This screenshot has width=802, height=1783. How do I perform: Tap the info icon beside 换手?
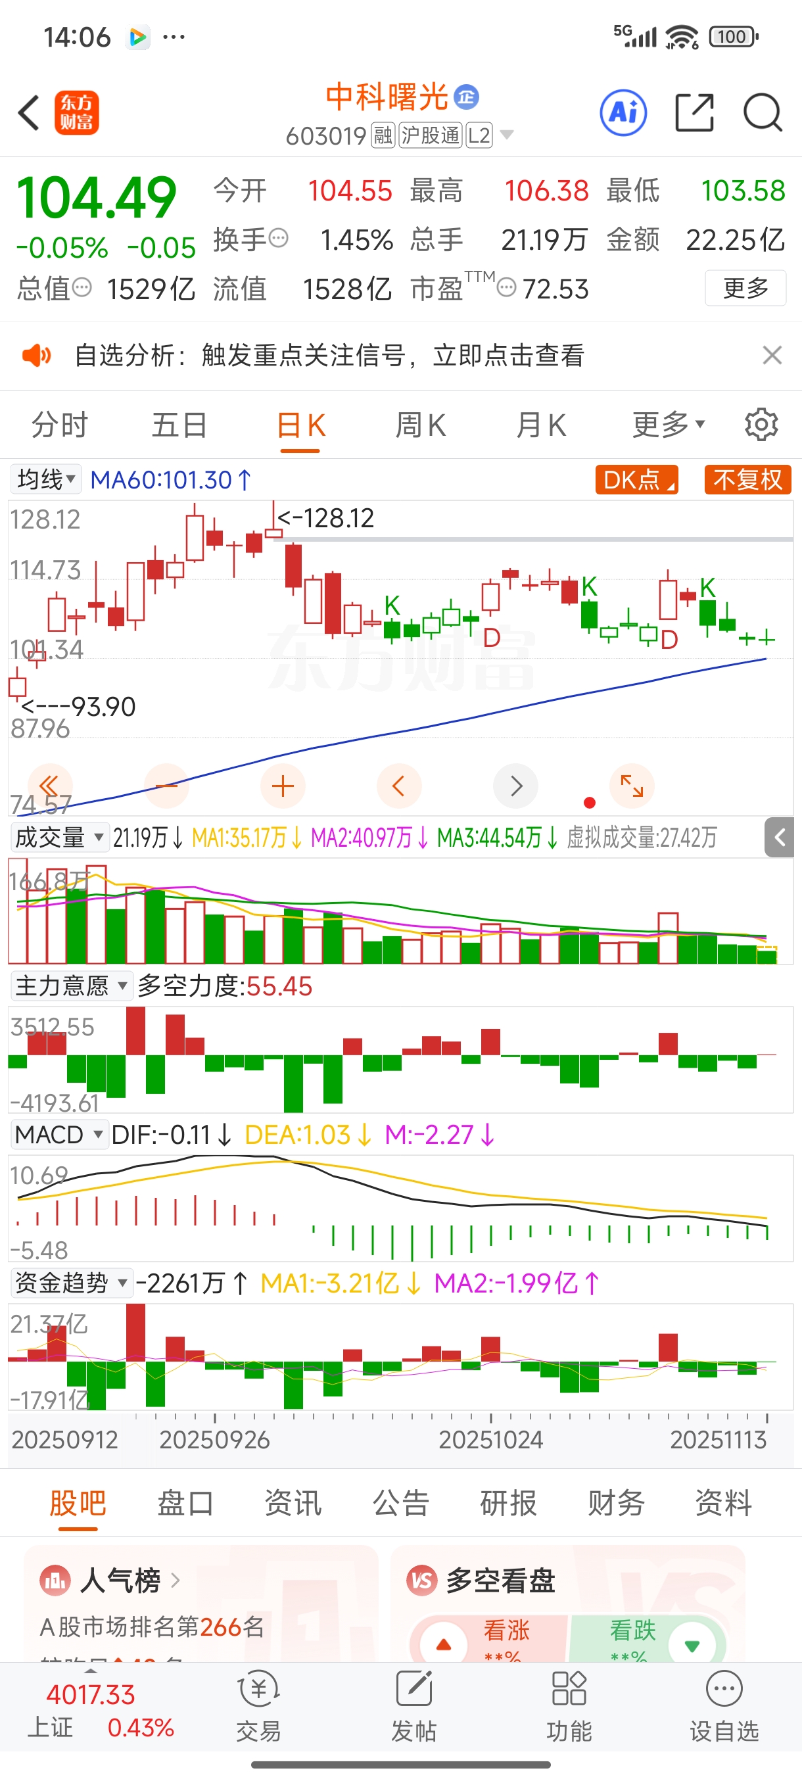(x=278, y=239)
